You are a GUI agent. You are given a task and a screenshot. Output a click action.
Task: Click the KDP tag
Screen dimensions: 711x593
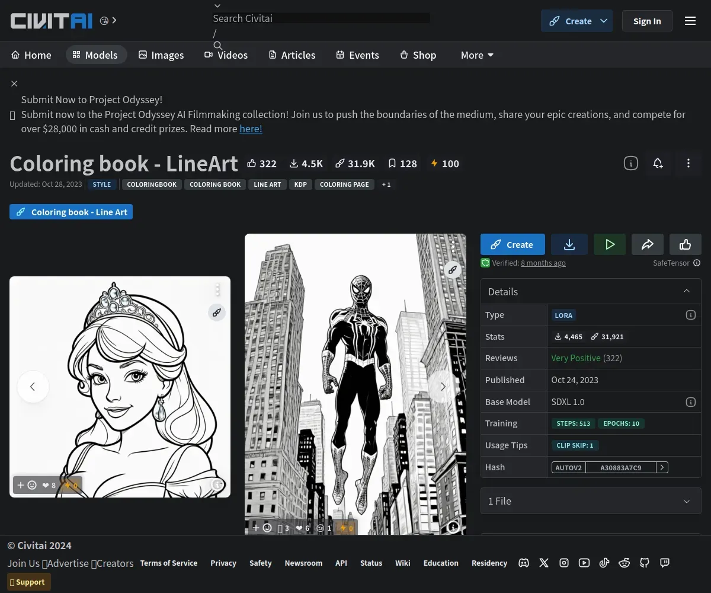pos(300,184)
